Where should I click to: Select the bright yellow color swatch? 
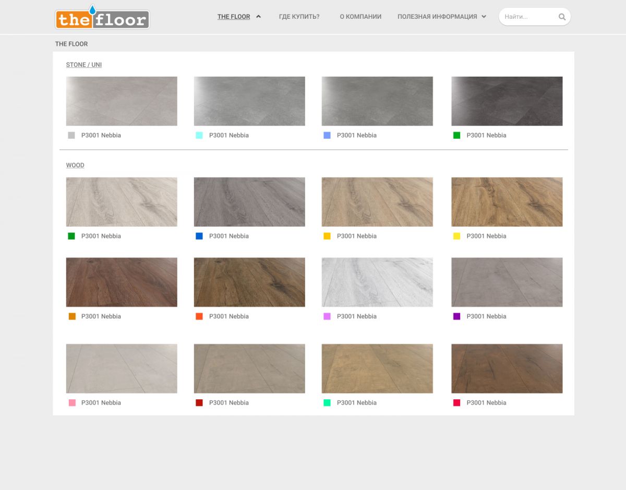click(457, 236)
